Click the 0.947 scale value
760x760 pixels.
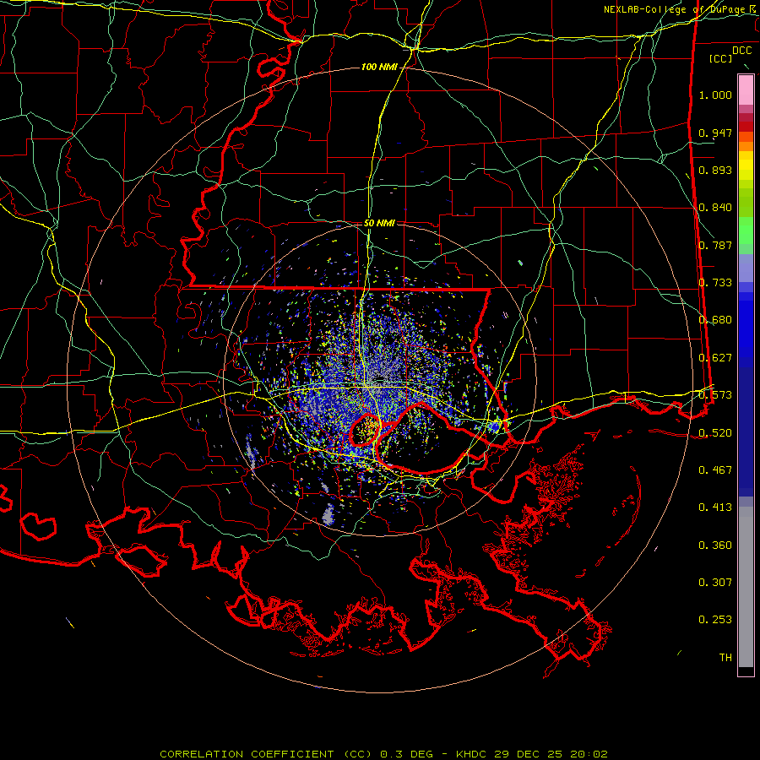(715, 133)
